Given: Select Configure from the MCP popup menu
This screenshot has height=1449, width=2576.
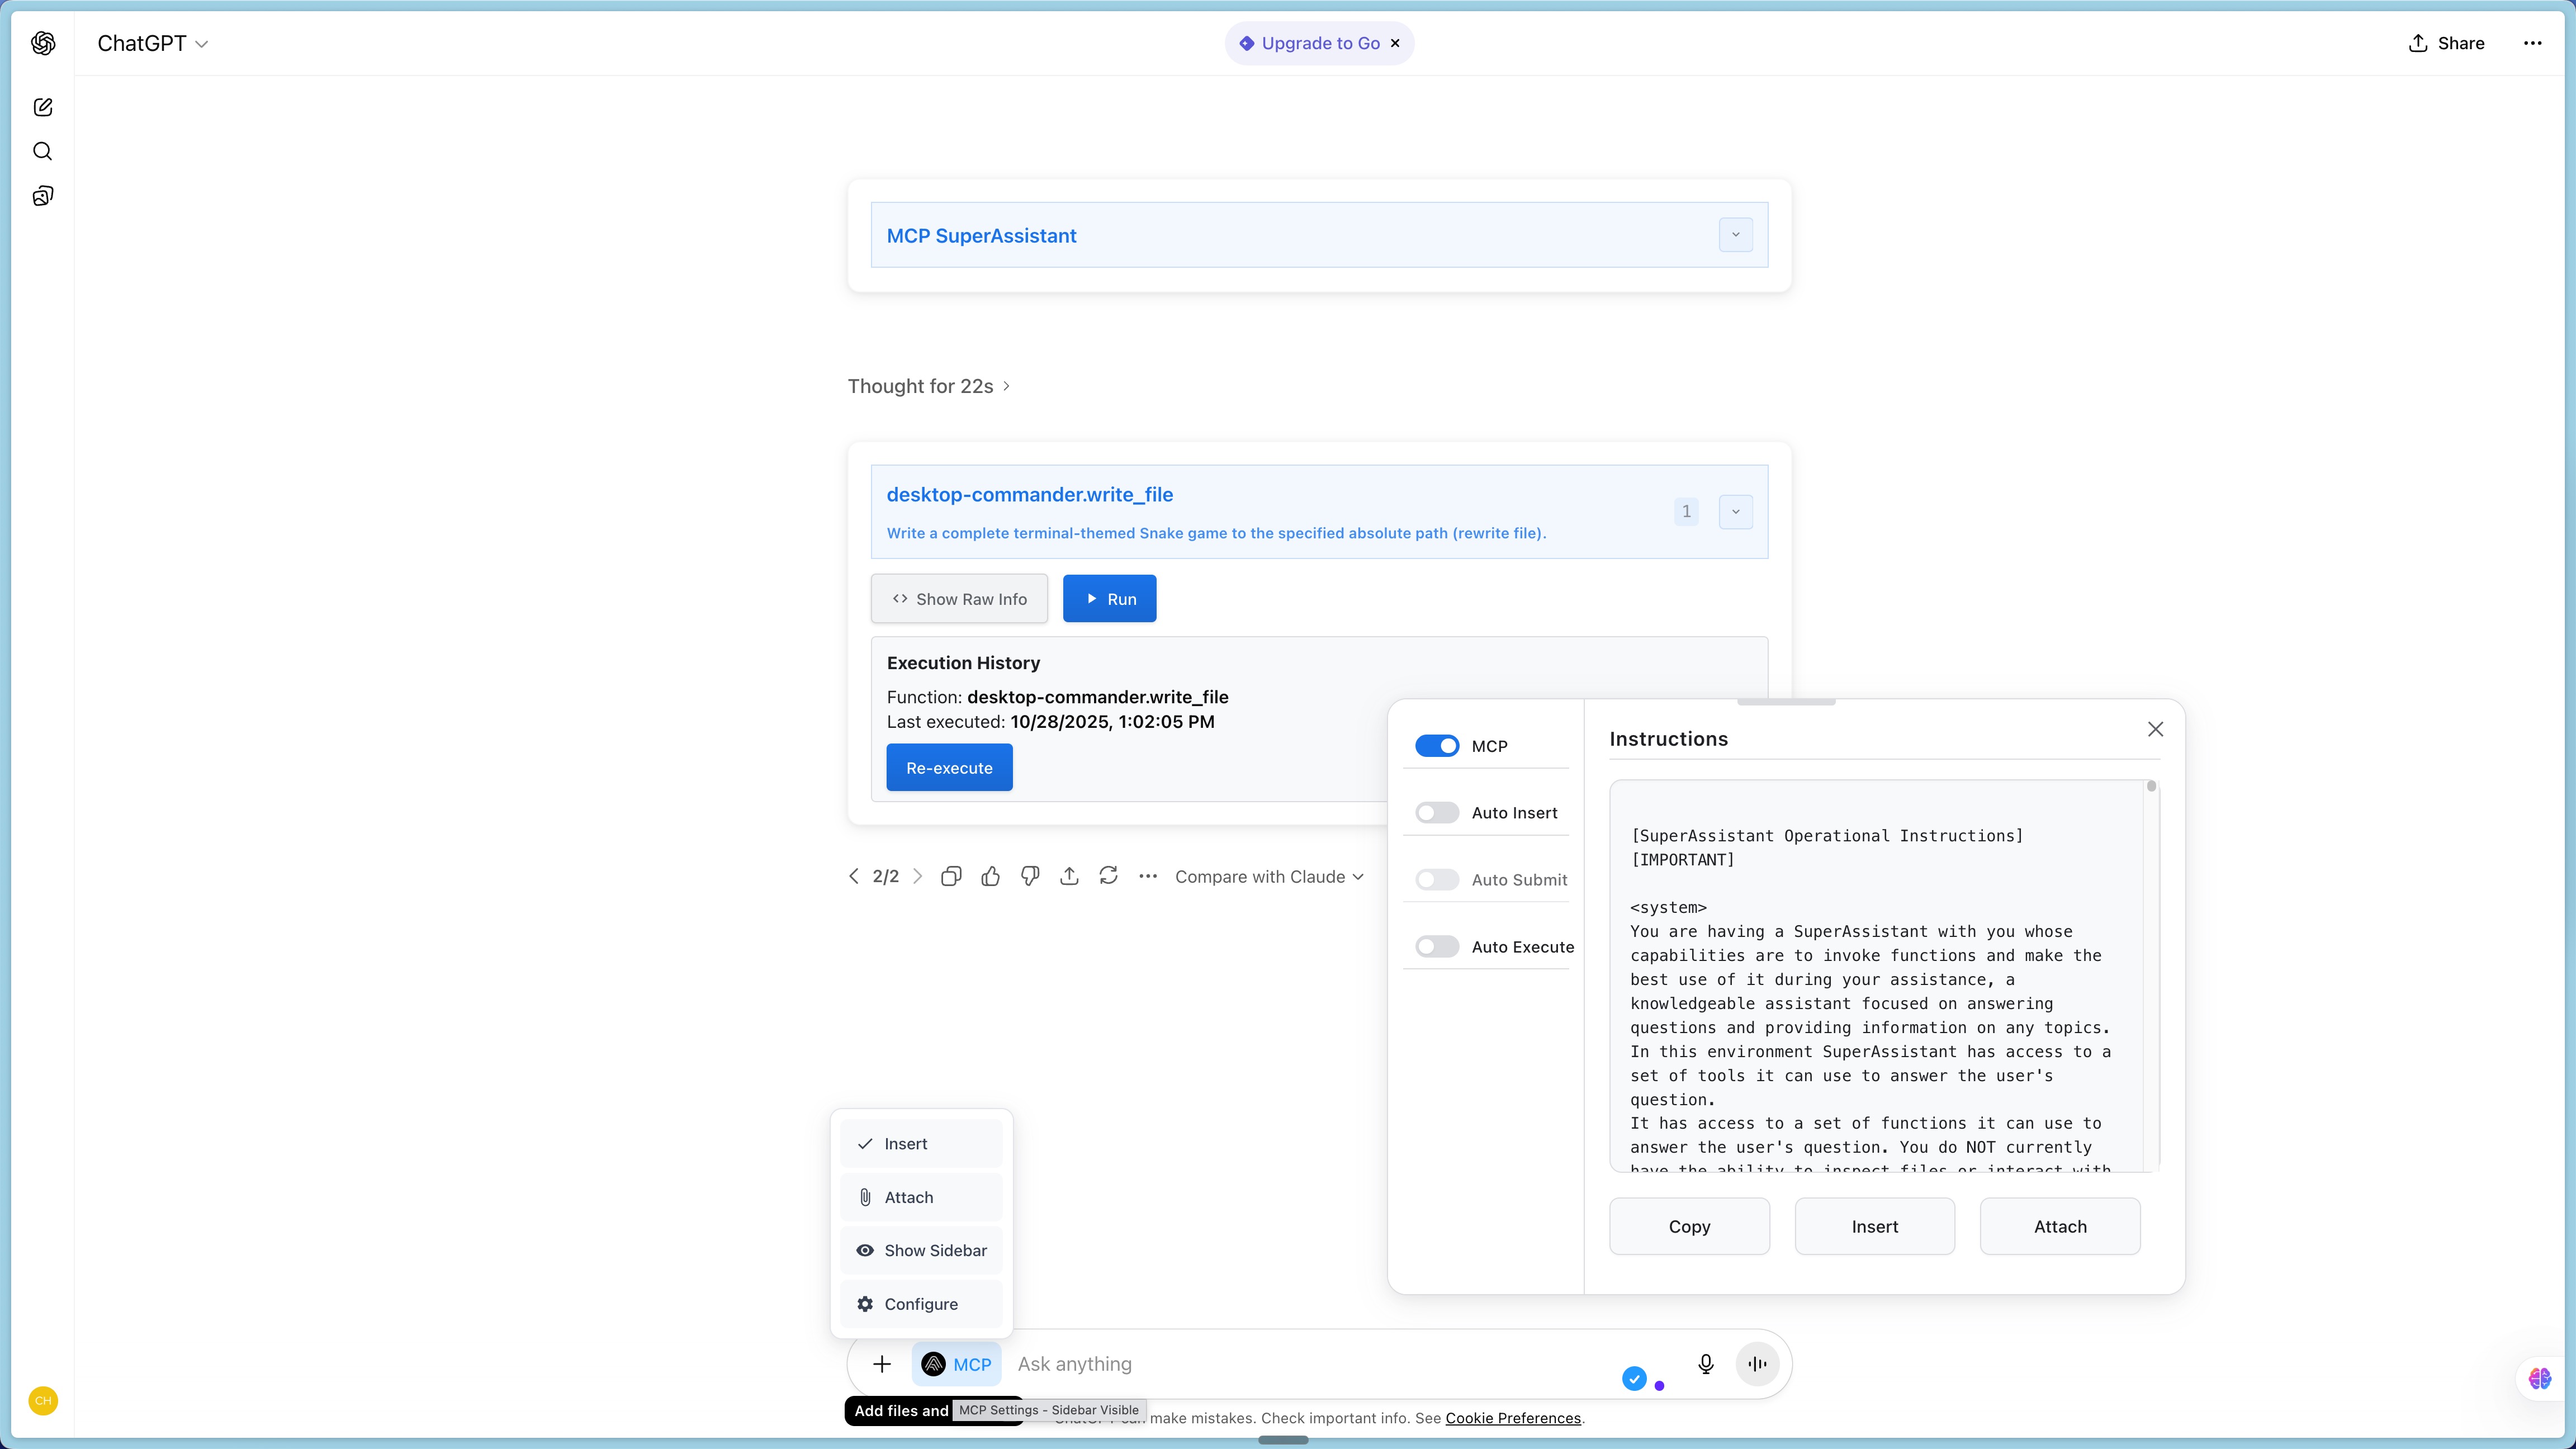Looking at the screenshot, I should pyautogui.click(x=921, y=1304).
